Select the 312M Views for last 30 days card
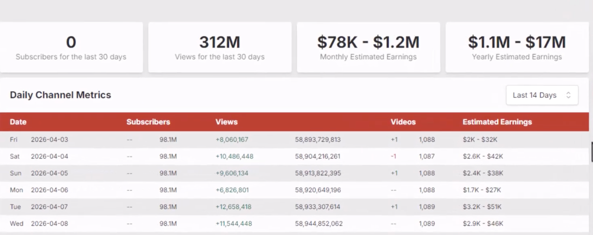The image size is (593, 235). click(220, 47)
